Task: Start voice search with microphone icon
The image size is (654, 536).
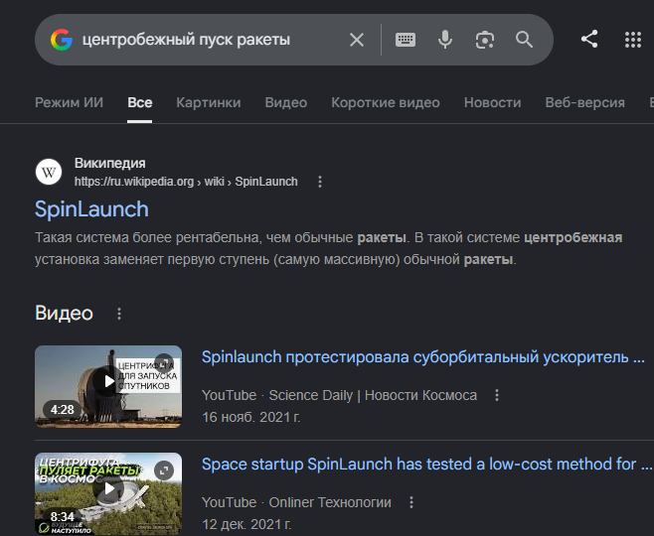Action: coord(445,40)
